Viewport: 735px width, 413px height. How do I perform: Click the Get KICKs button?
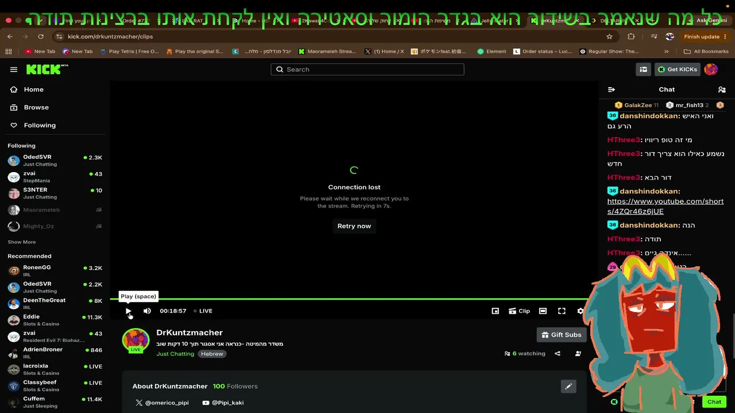pyautogui.click(x=678, y=69)
